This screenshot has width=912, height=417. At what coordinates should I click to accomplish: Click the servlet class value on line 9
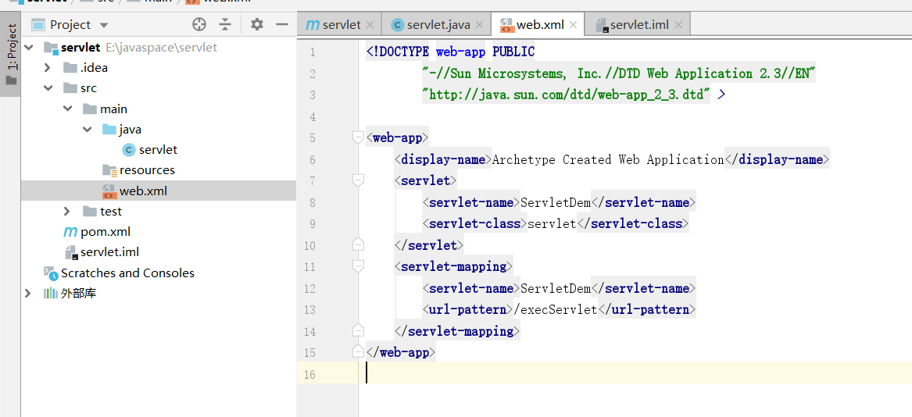pos(552,224)
